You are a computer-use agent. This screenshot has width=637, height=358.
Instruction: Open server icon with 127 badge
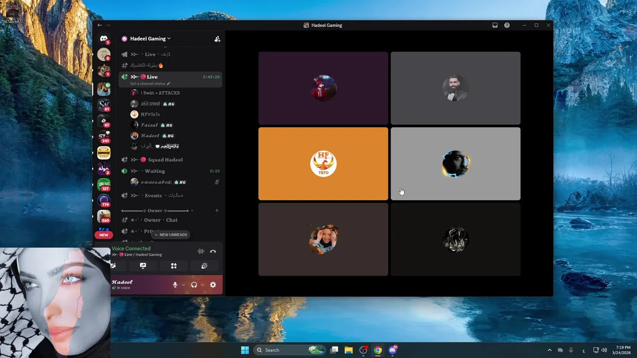104,184
